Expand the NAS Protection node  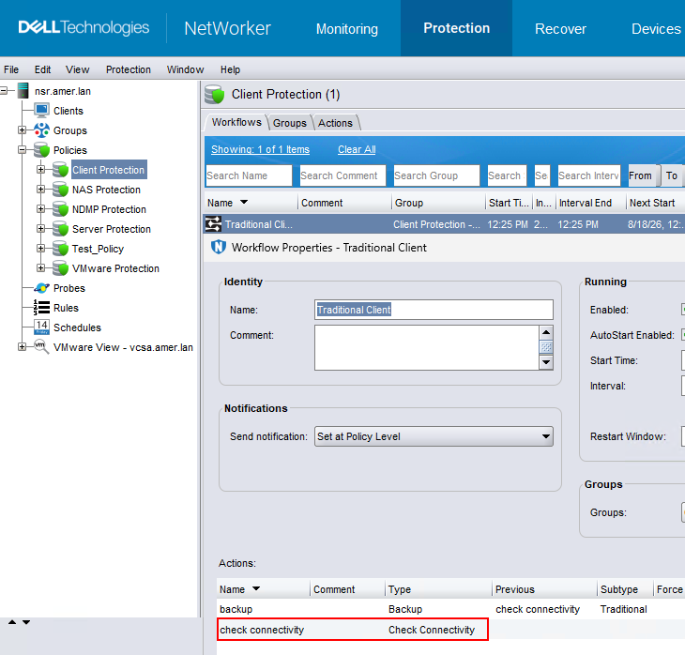click(x=40, y=190)
